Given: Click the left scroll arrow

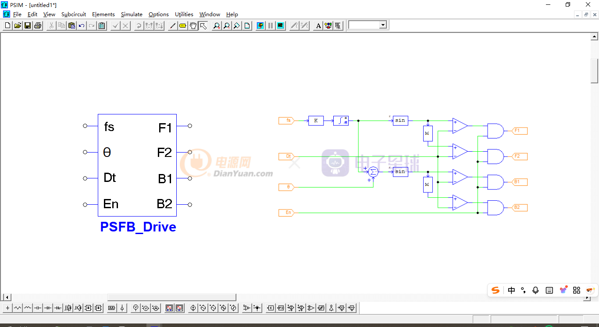Looking at the screenshot, I should click(7, 297).
